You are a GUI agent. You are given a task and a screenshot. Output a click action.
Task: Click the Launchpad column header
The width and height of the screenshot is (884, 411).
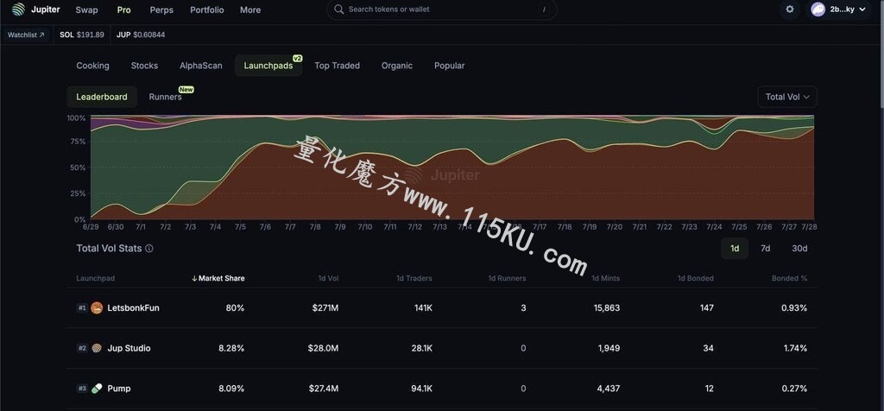95,279
